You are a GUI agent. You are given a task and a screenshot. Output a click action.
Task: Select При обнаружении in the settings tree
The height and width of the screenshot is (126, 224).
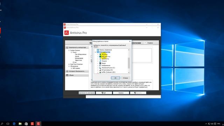[81, 54]
